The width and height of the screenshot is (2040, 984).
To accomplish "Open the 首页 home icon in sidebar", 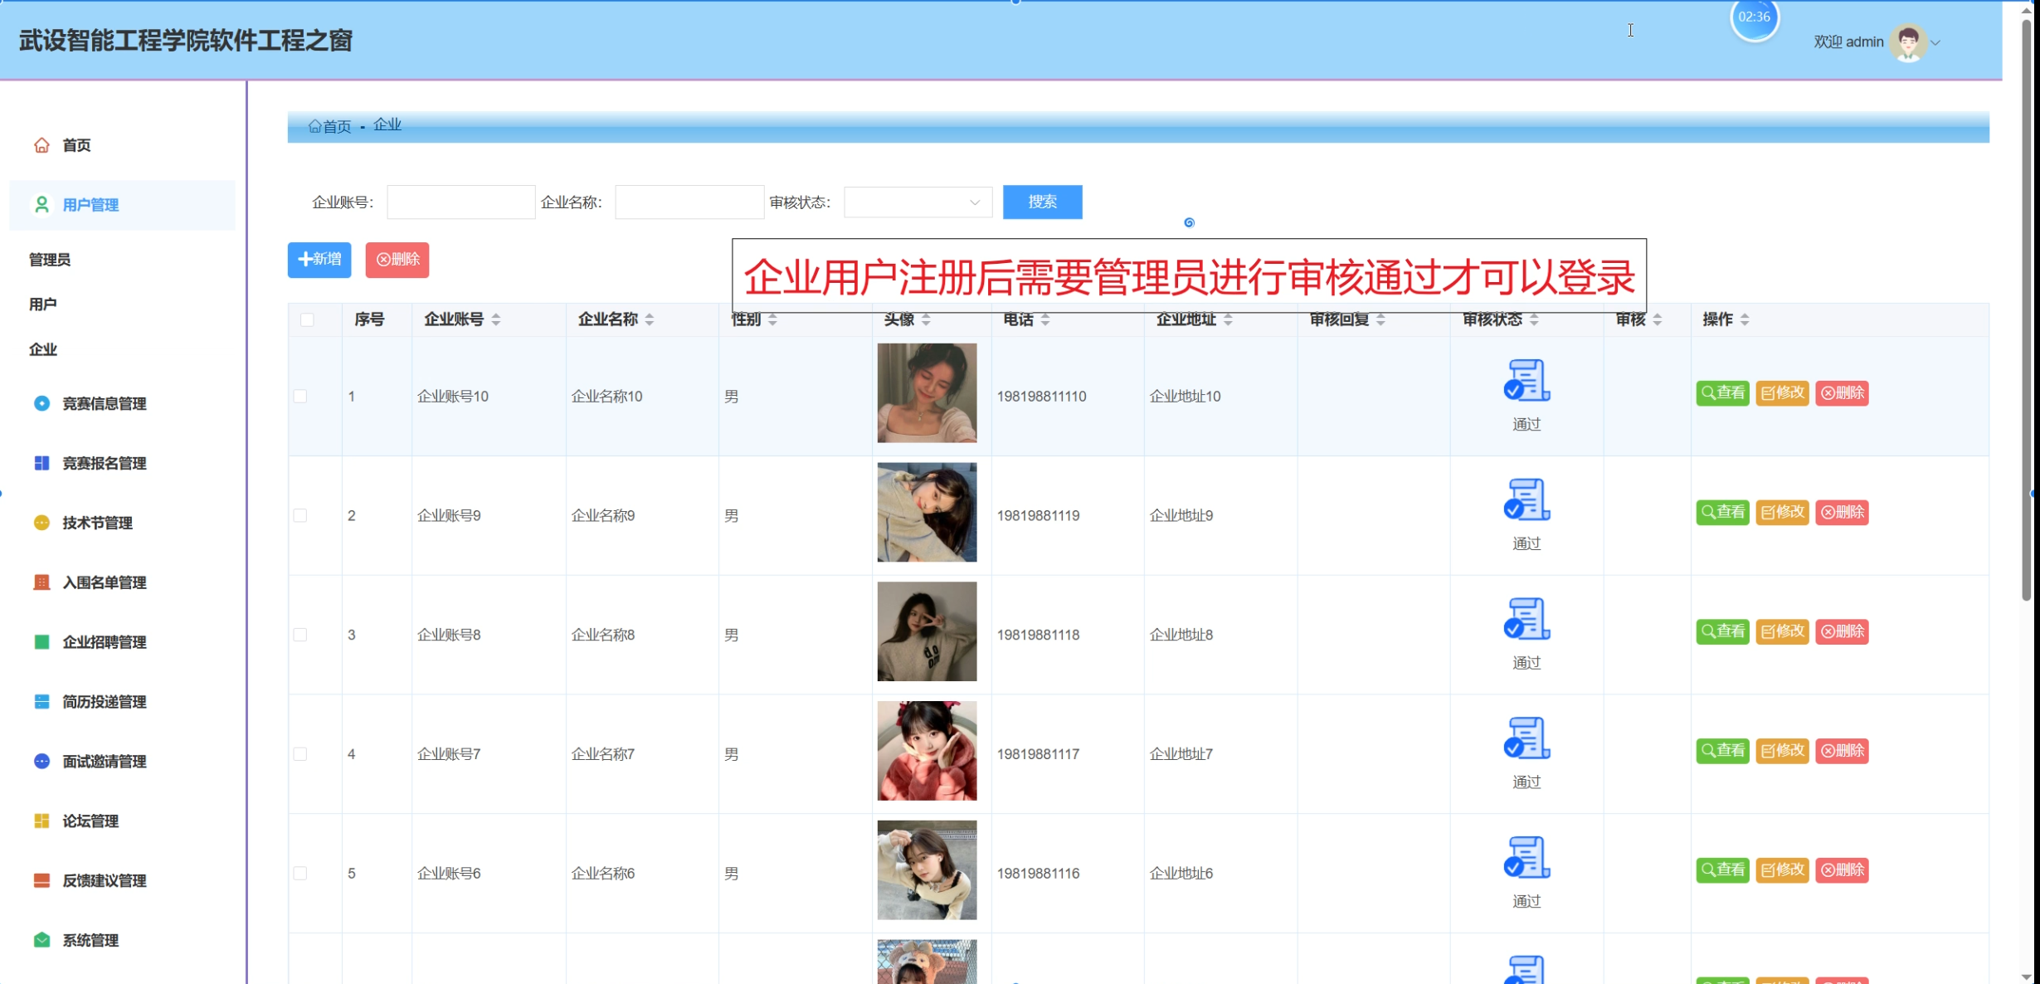I will 41,145.
